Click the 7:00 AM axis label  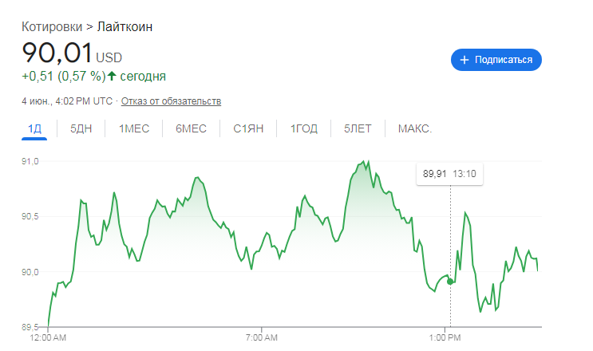[261, 337]
